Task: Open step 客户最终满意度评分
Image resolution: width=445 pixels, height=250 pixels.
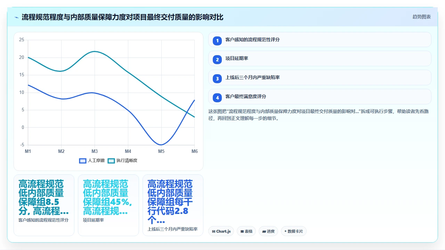Action: [320, 97]
